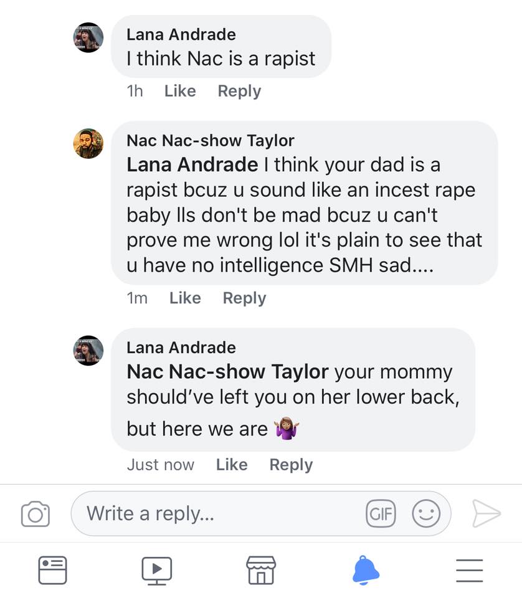Like Lana Andrade's first comment

(x=180, y=91)
